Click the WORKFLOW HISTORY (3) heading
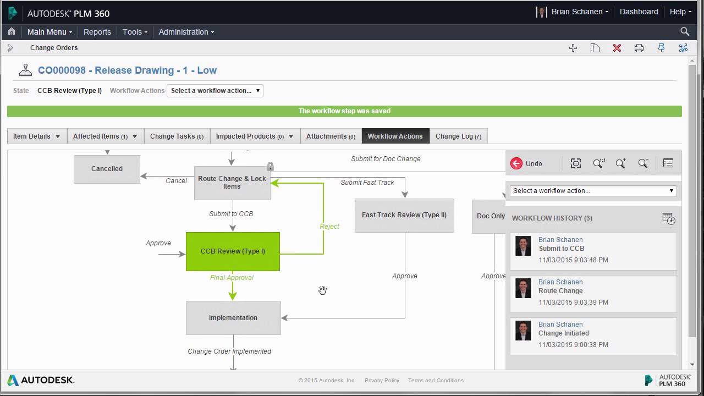Image resolution: width=704 pixels, height=396 pixels. pyautogui.click(x=552, y=218)
